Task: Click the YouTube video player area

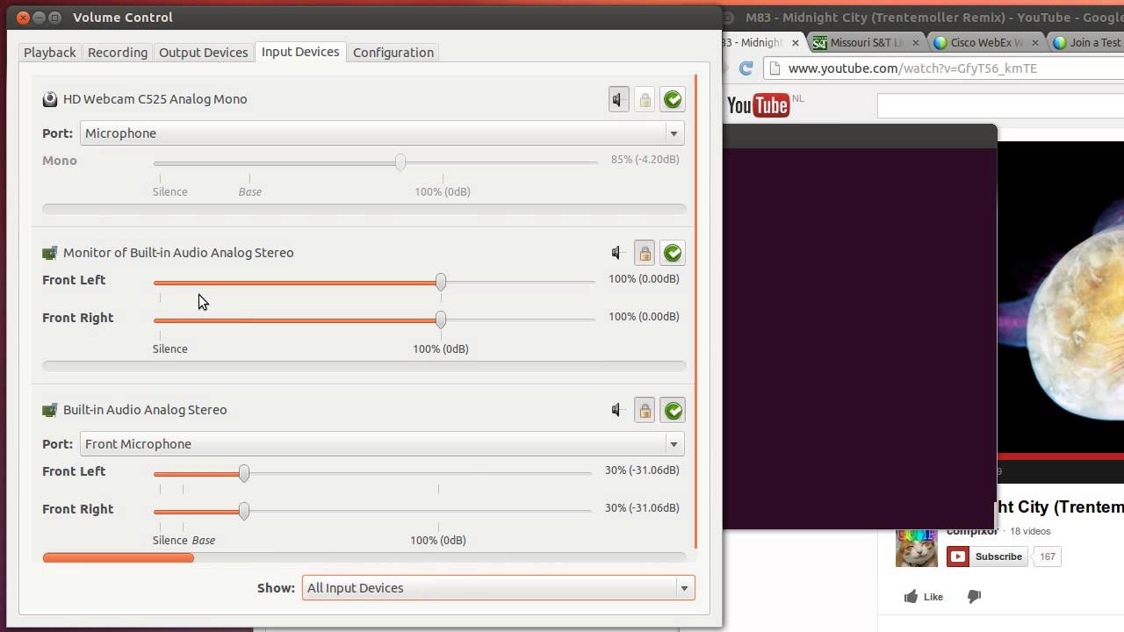Action: pyautogui.click(x=1061, y=298)
